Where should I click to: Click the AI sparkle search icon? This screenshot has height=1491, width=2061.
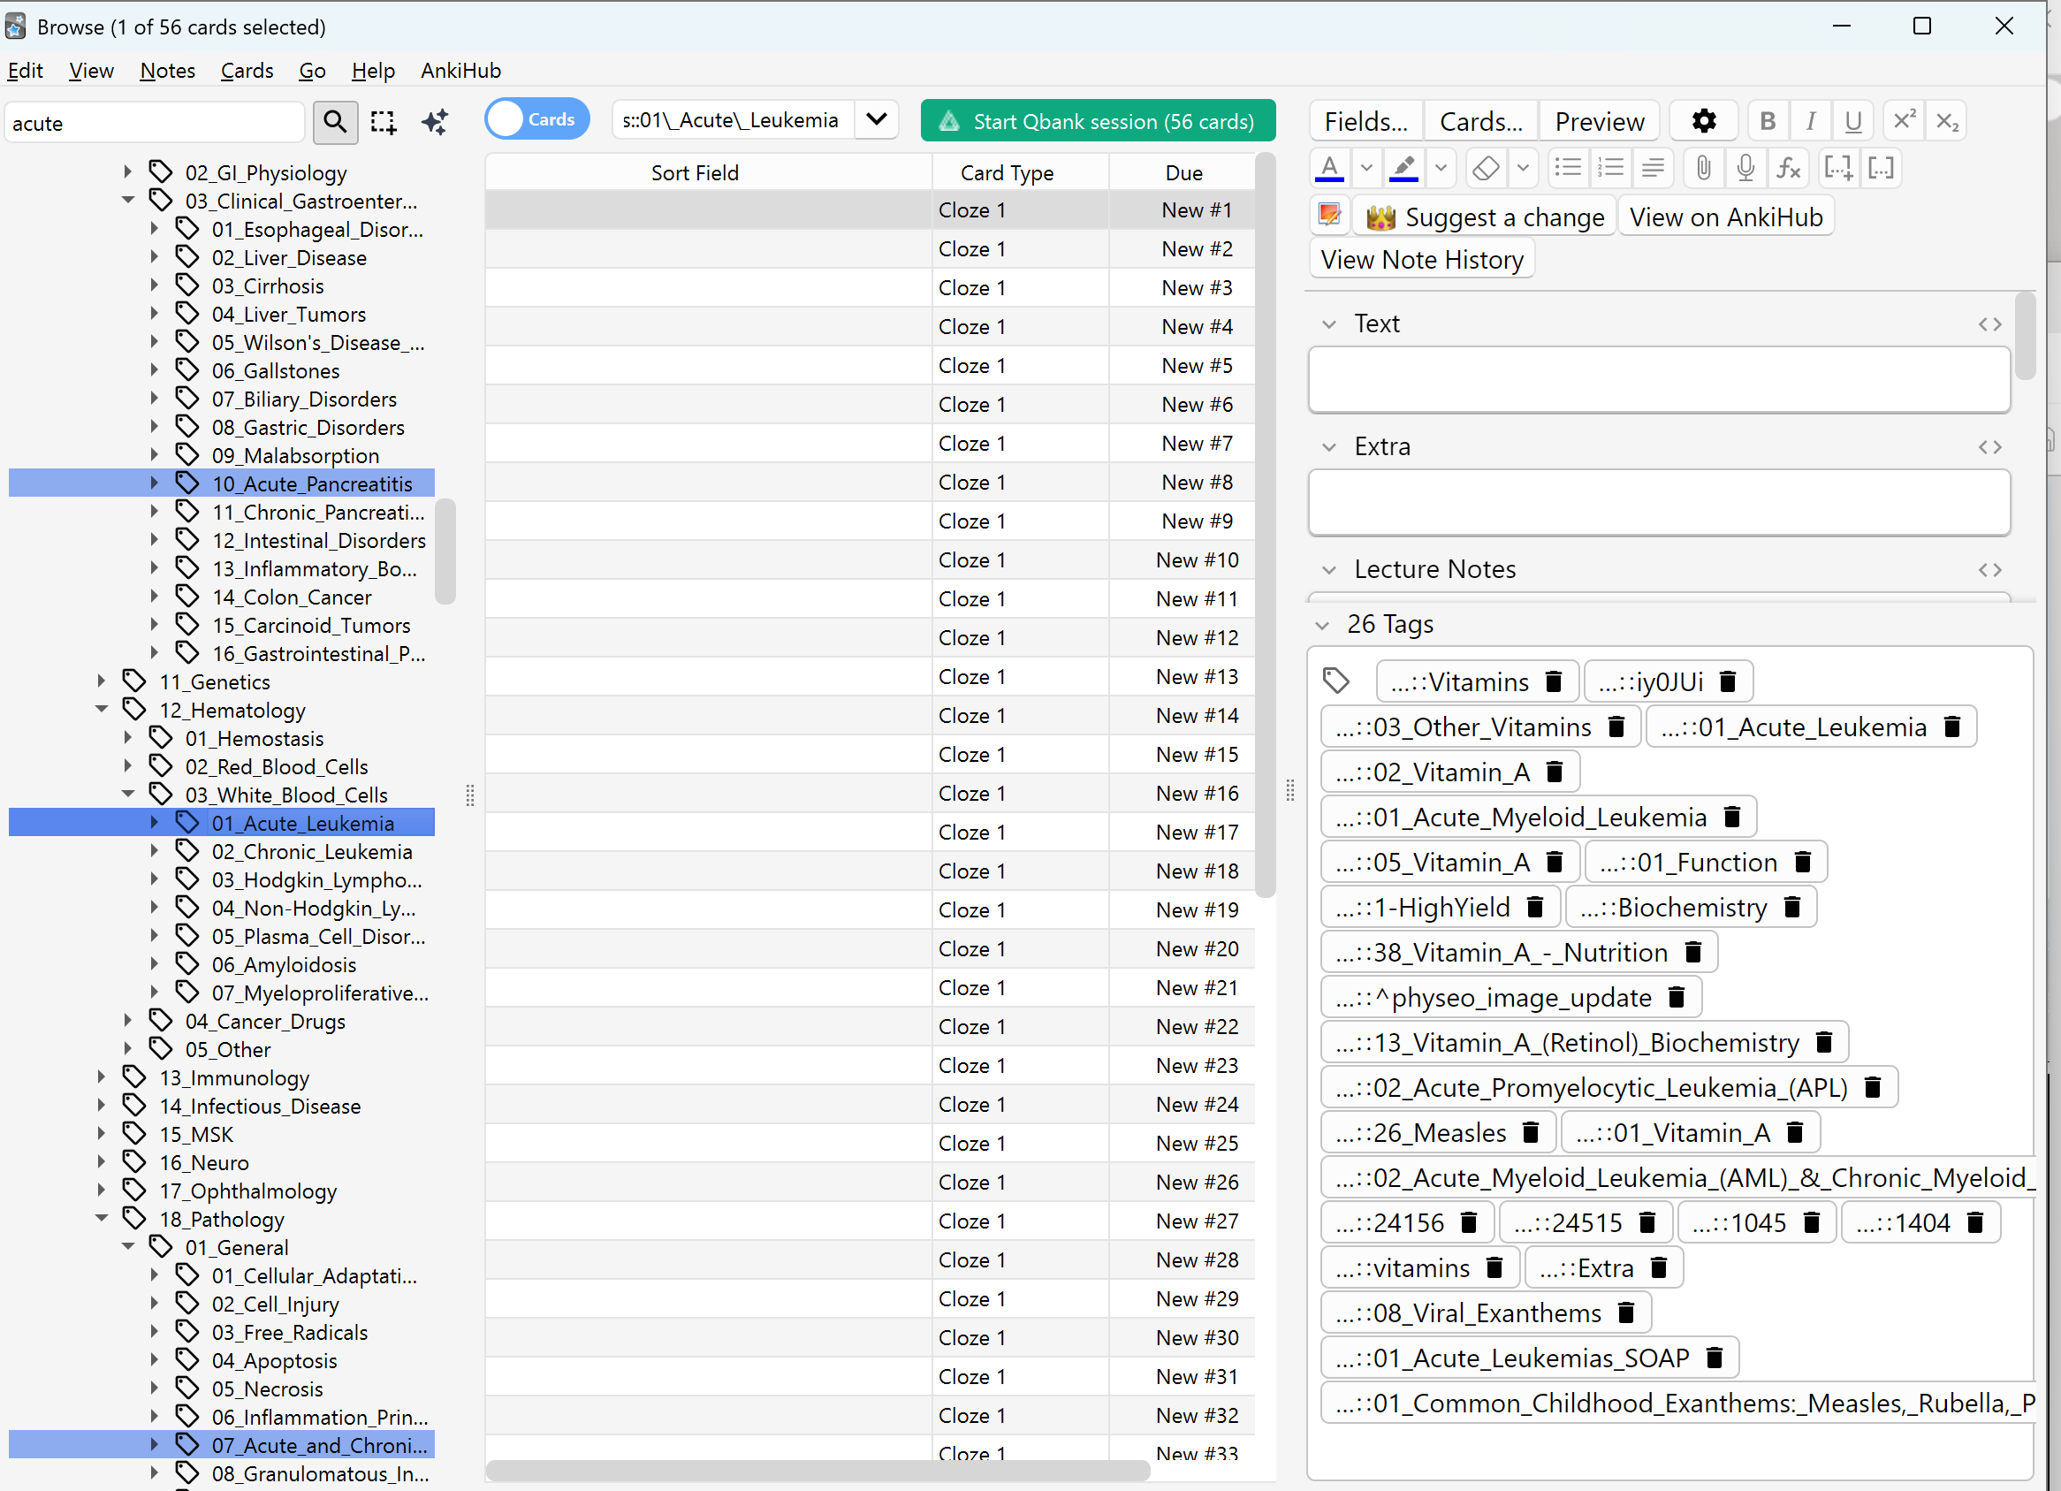point(436,122)
